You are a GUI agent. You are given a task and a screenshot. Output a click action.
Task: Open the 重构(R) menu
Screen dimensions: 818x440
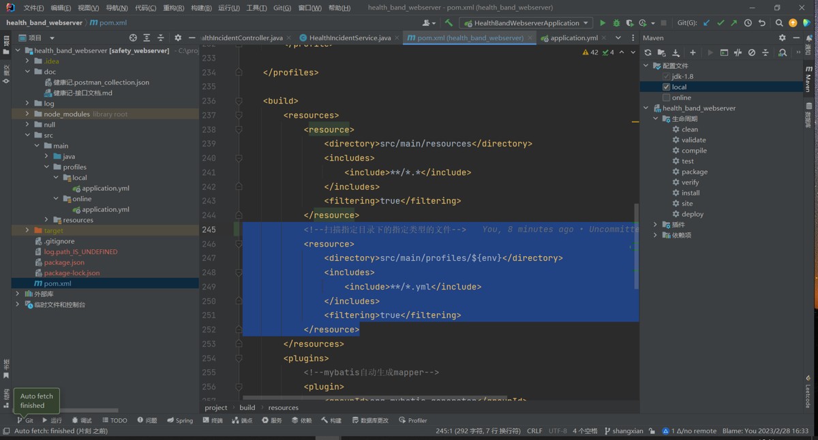pos(173,8)
